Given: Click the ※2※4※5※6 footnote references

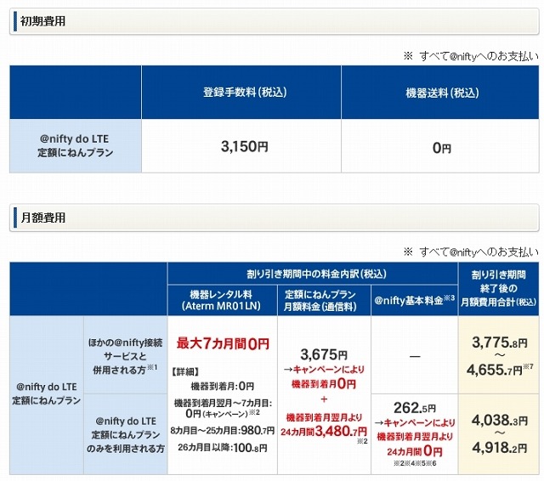Looking at the screenshot, I should click(415, 464).
